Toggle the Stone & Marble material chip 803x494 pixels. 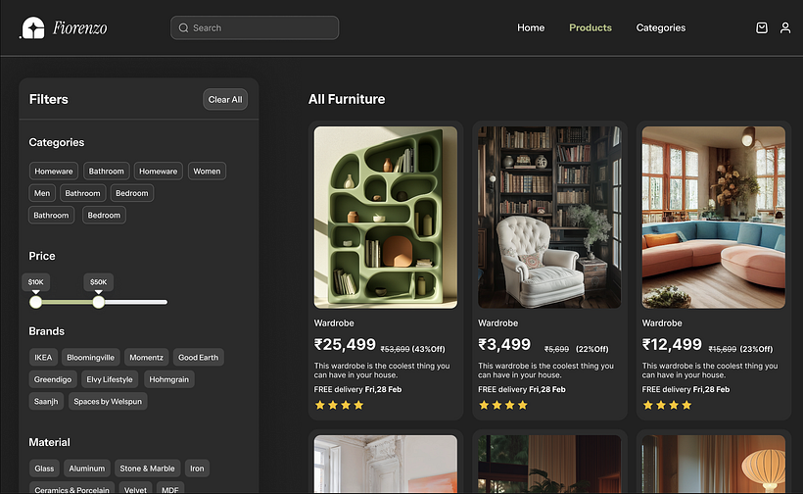147,469
